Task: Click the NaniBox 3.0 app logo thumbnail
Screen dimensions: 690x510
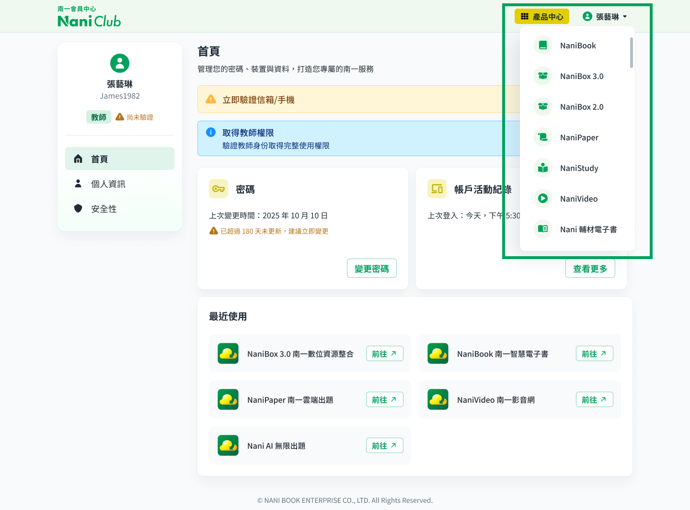Action: pos(228,353)
